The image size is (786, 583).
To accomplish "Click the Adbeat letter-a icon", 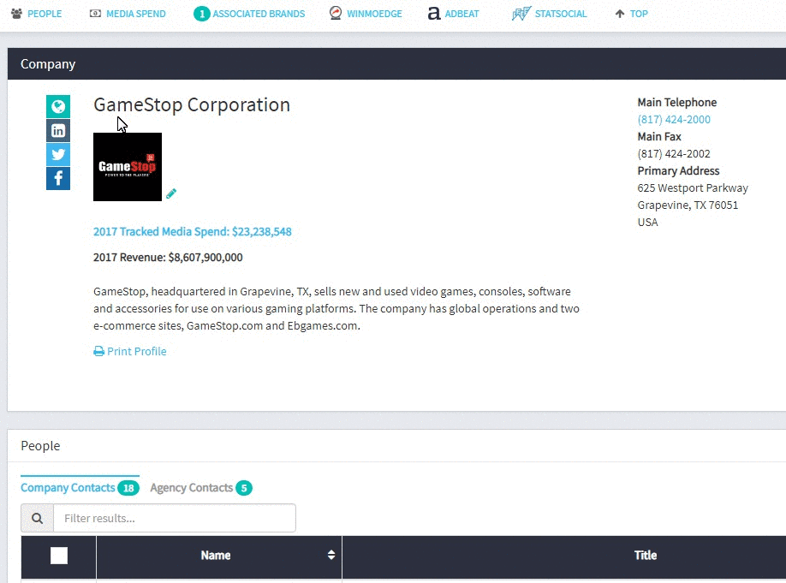I will point(433,14).
